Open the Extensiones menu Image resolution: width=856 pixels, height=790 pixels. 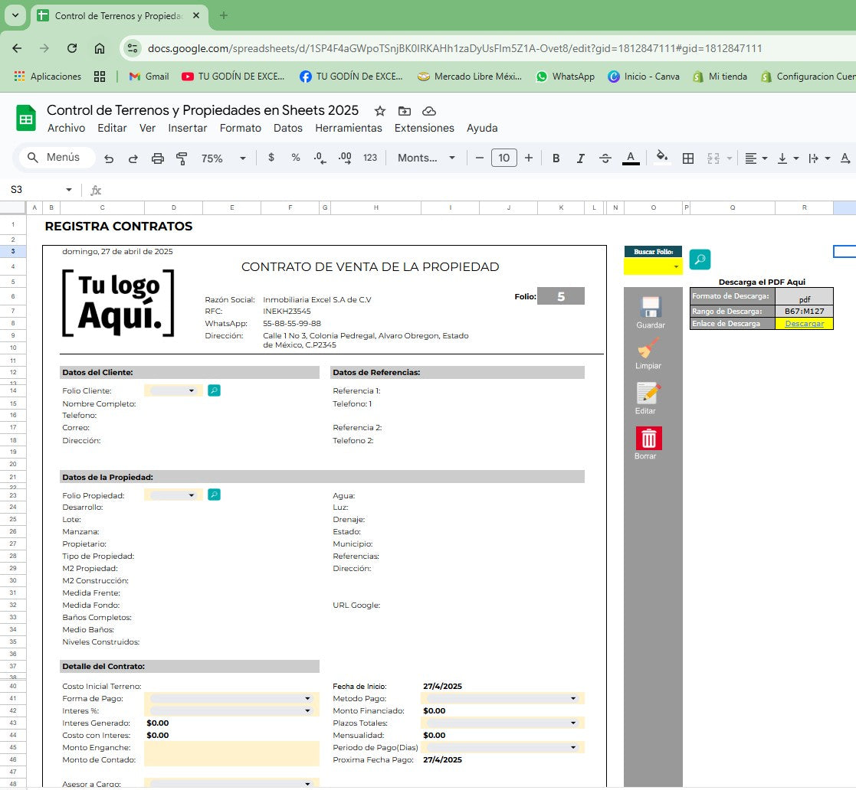[423, 128]
